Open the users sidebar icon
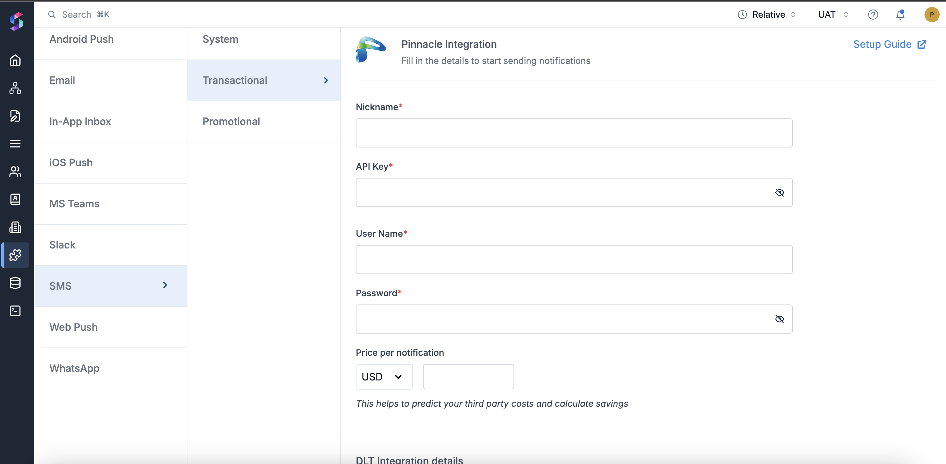The image size is (946, 464). 15,172
